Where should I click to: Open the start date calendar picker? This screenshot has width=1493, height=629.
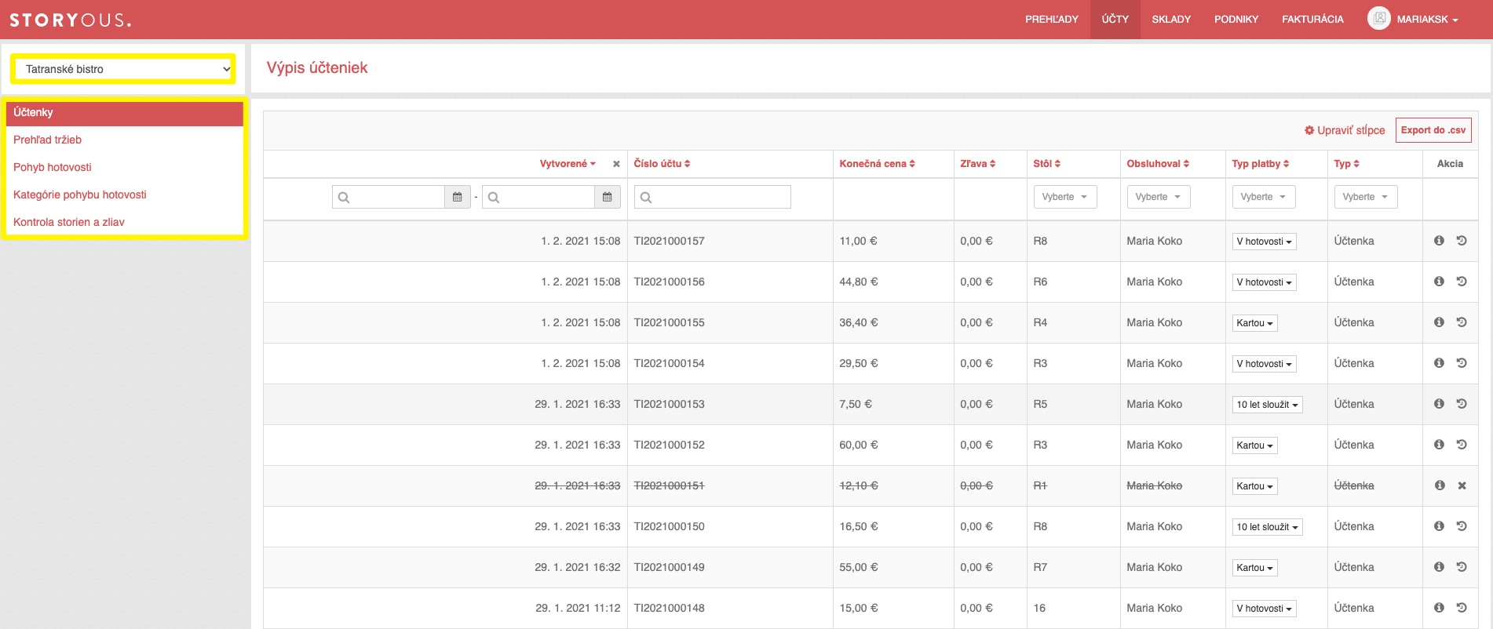[458, 197]
